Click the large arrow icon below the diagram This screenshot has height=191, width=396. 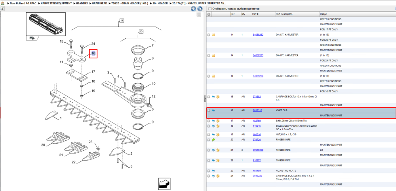(164, 184)
